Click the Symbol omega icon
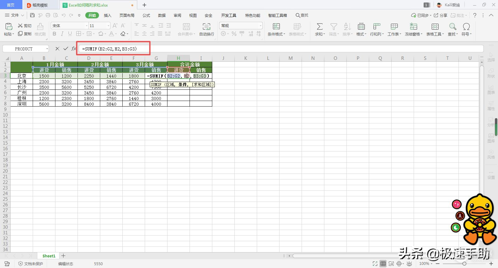The width and height of the screenshot is (498, 268). tap(466, 26)
